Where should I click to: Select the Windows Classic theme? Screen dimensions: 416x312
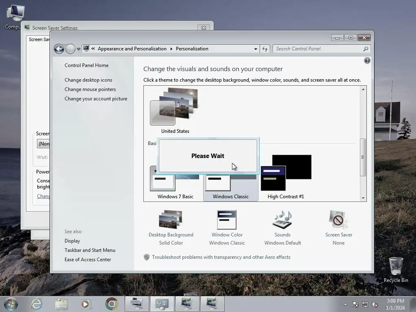(x=231, y=187)
